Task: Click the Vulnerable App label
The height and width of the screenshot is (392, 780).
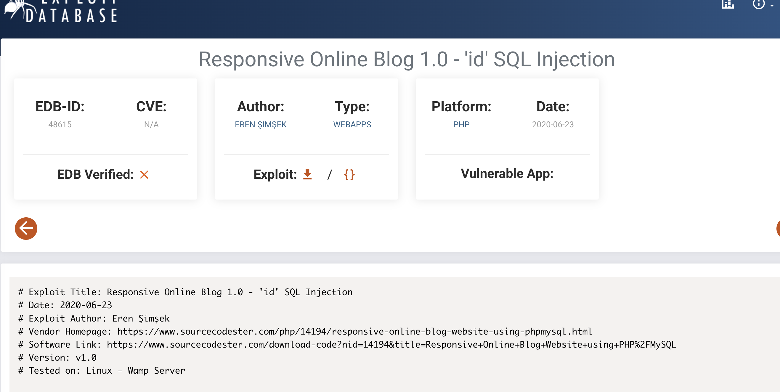Action: pos(507,174)
